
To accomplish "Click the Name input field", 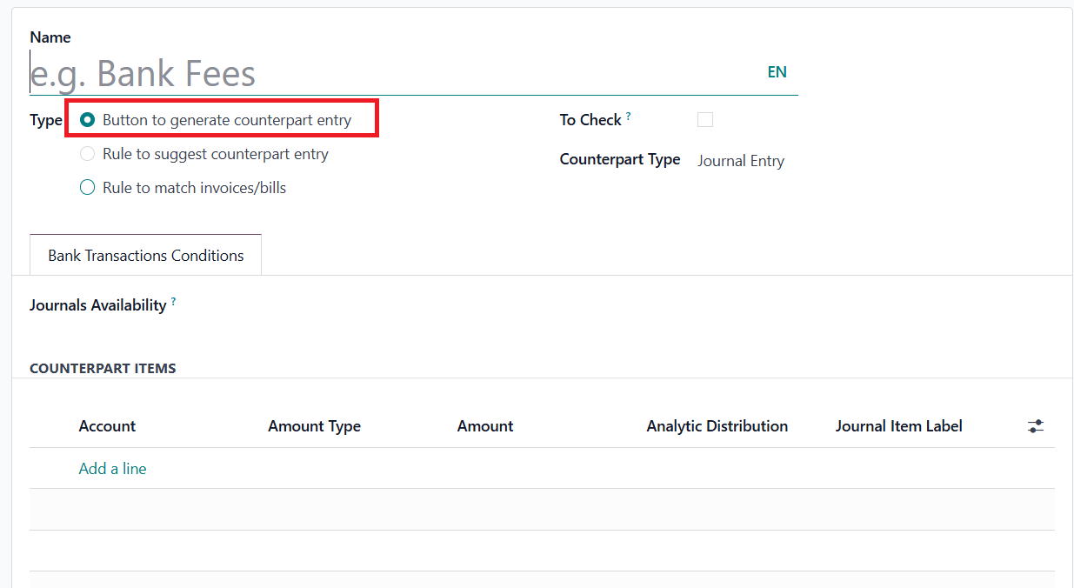I will tap(391, 74).
